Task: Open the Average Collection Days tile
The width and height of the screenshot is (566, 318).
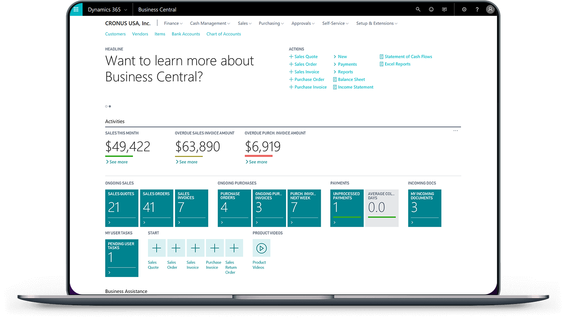Action: pyautogui.click(x=382, y=208)
